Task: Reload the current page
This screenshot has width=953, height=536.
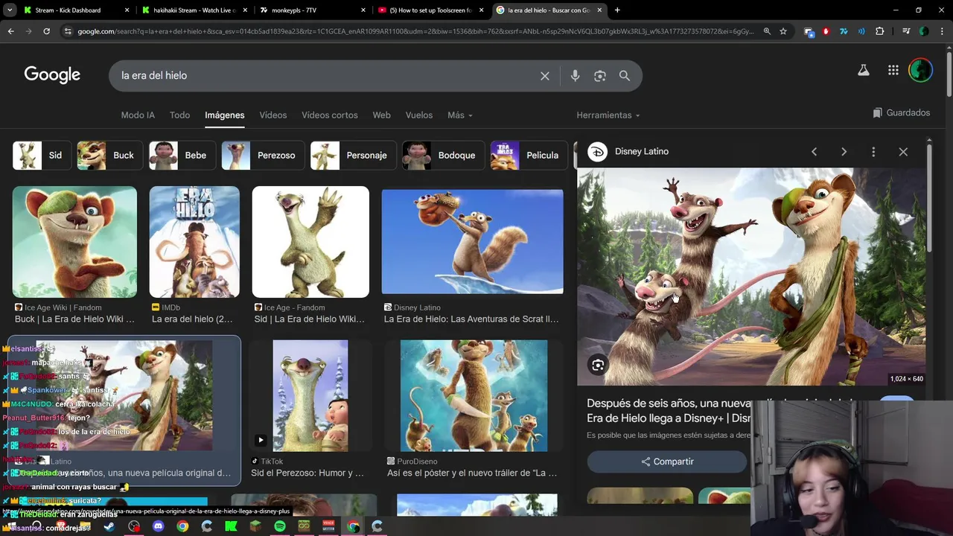Action: coord(46,31)
